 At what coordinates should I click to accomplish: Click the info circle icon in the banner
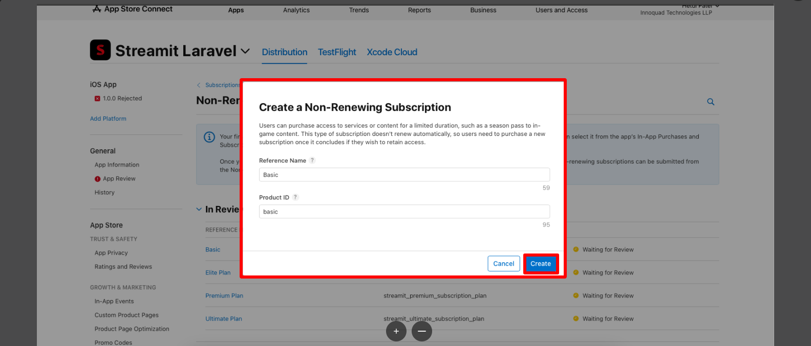(209, 137)
